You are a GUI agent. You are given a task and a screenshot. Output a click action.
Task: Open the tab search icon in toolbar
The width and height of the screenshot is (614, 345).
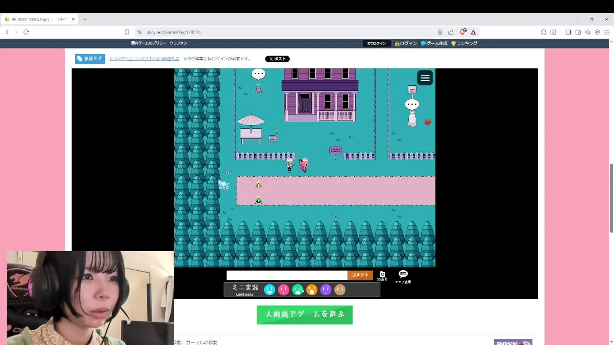click(553, 32)
